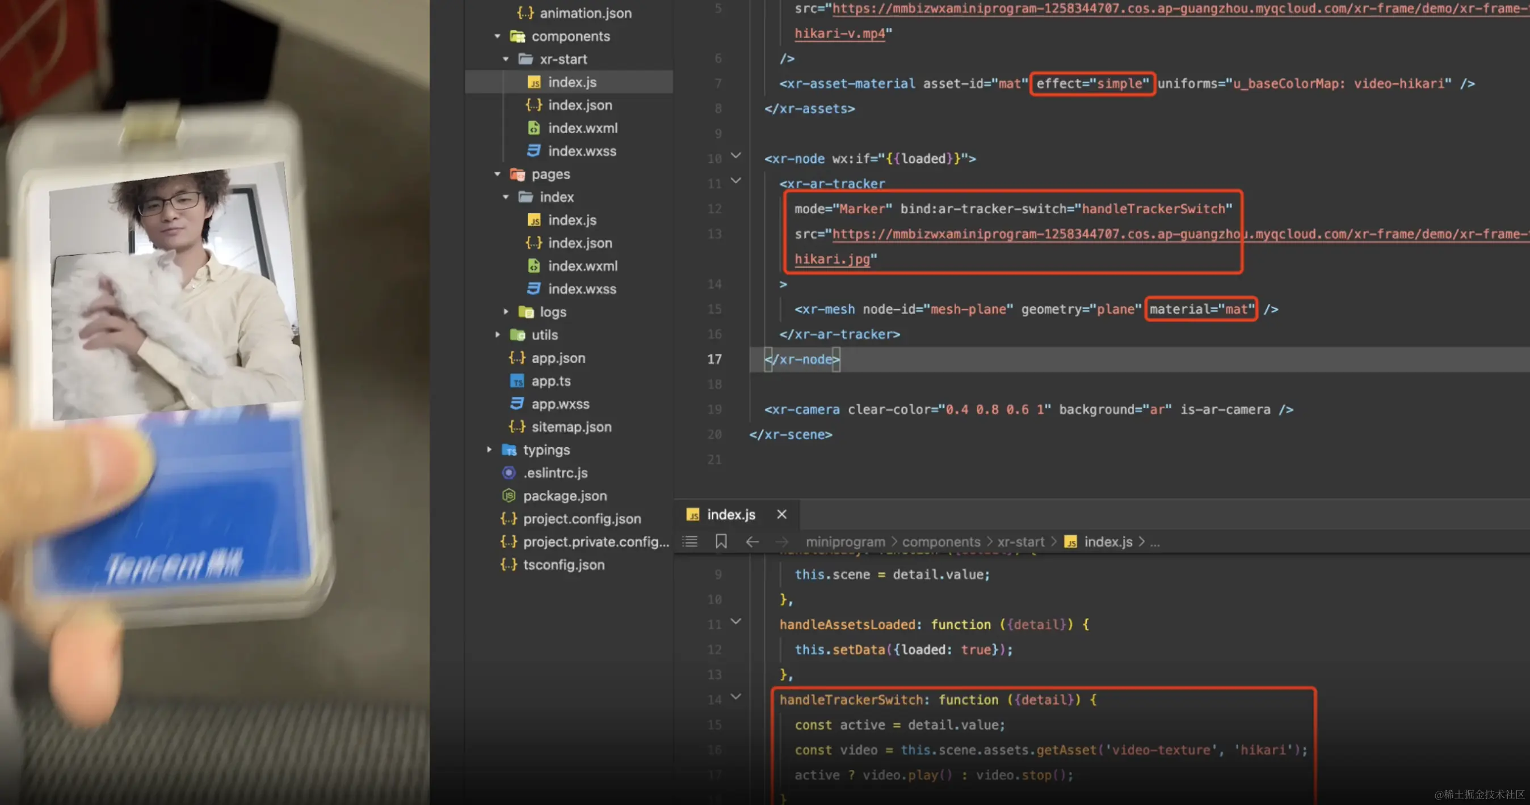The image size is (1530, 805).
Task: Expand the typings folder
Action: tap(489, 450)
